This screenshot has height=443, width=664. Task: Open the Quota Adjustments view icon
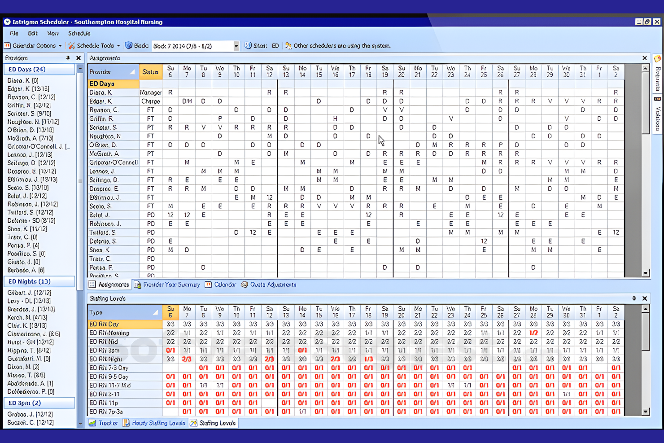point(245,284)
